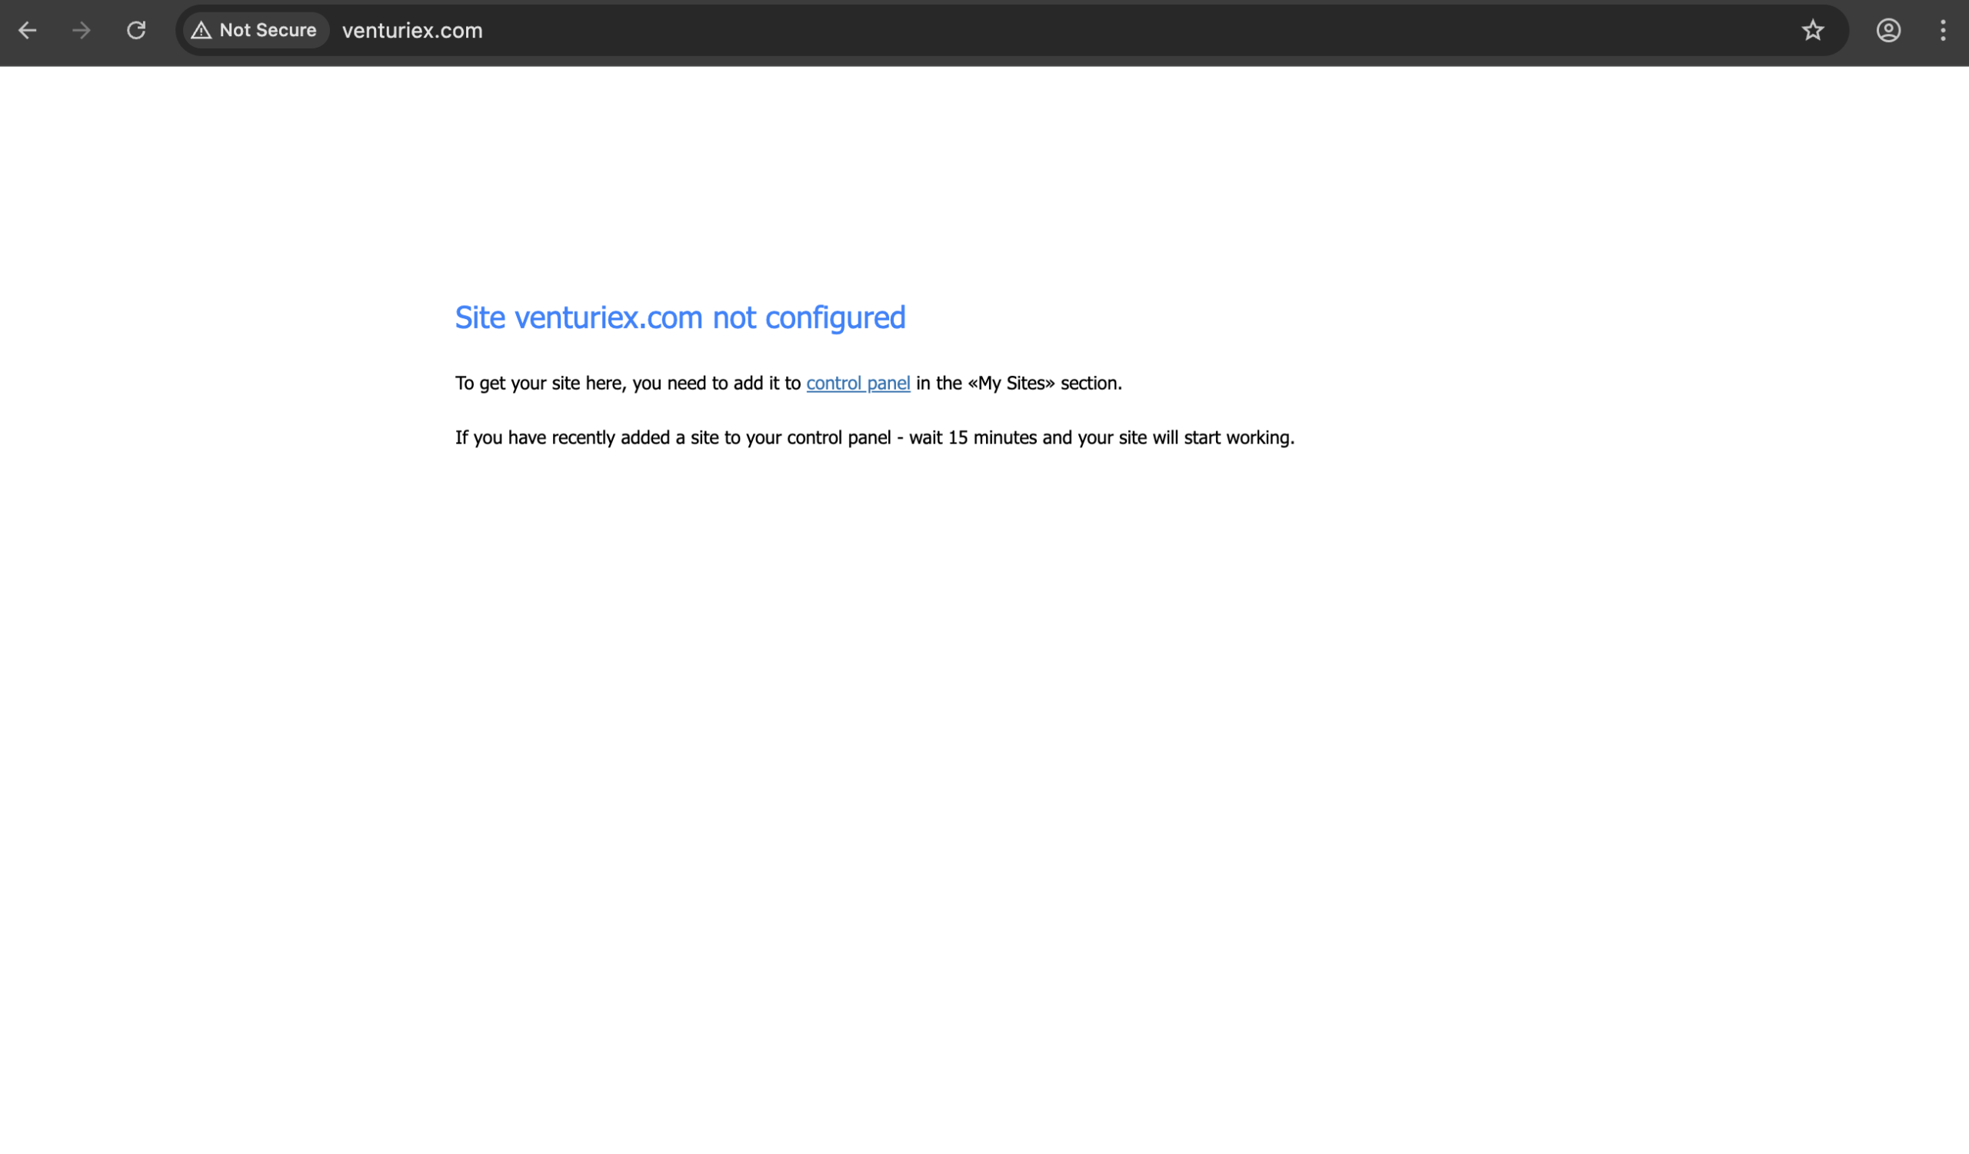This screenshot has height=1154, width=1969.
Task: Click the account avatar to switch profiles
Action: [1887, 31]
